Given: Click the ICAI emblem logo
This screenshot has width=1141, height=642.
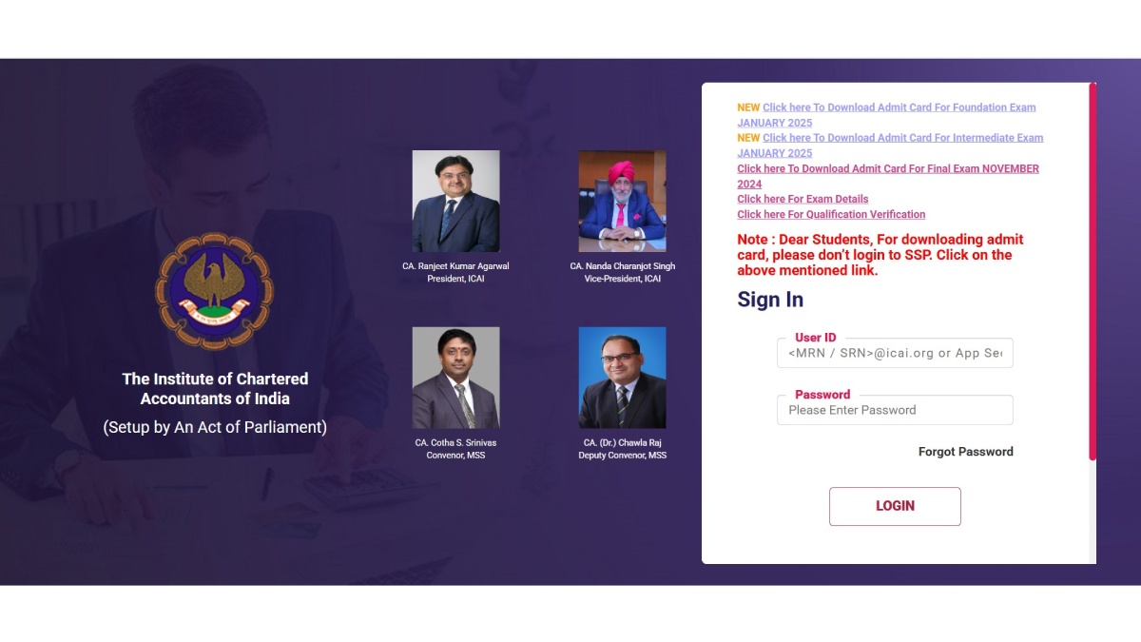Looking at the screenshot, I should [214, 292].
